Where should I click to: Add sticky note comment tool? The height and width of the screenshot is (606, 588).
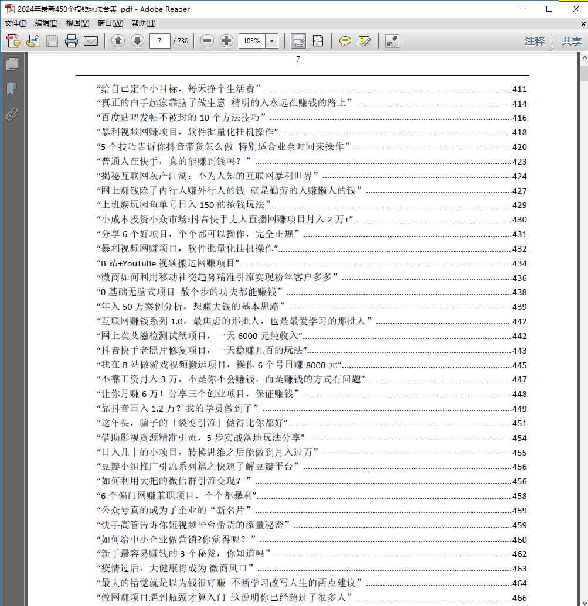tap(345, 41)
